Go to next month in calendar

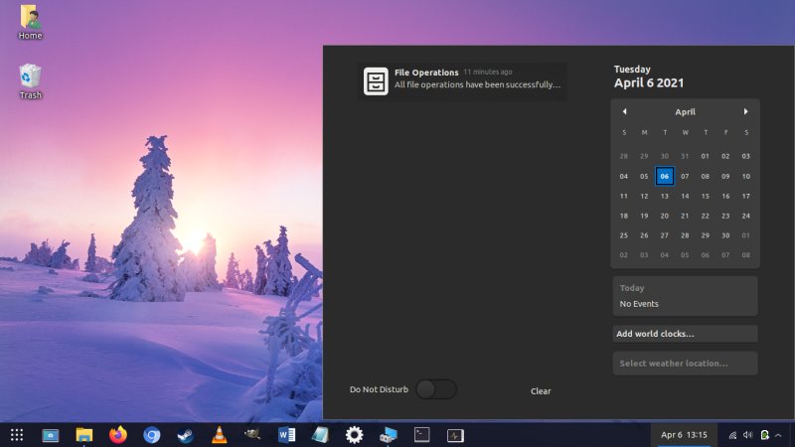click(746, 111)
